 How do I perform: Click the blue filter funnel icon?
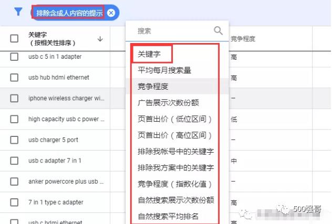tap(18, 12)
